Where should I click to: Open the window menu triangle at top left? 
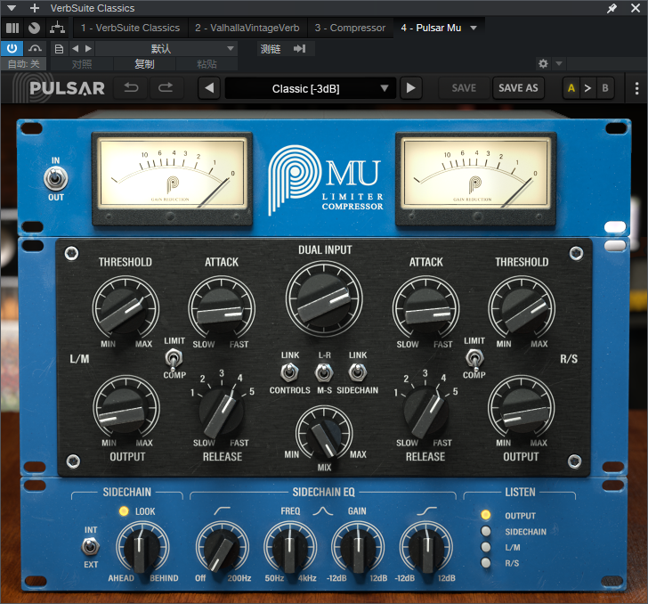12,8
